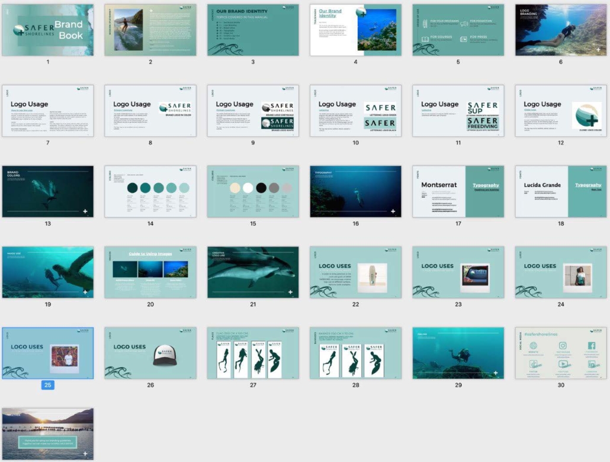The height and width of the screenshot is (462, 610).
Task: Select slide 7 Logo Usage text-only slide
Action: [x=48, y=111]
